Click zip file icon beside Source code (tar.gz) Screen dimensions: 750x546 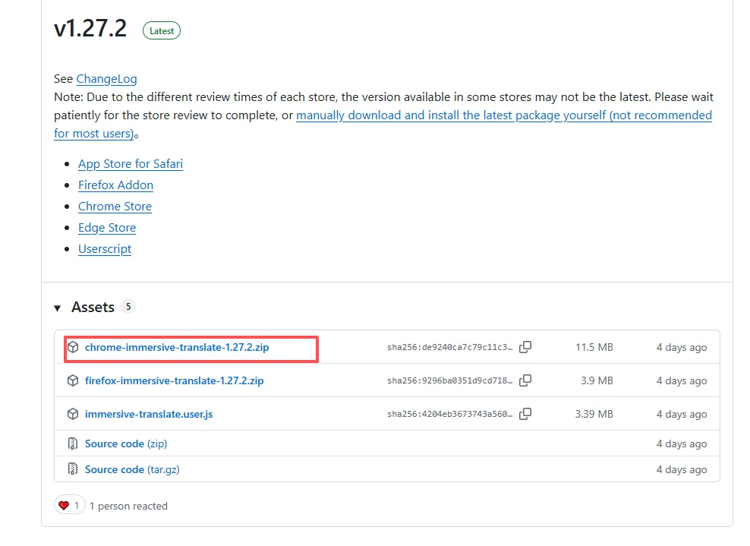[x=73, y=469]
